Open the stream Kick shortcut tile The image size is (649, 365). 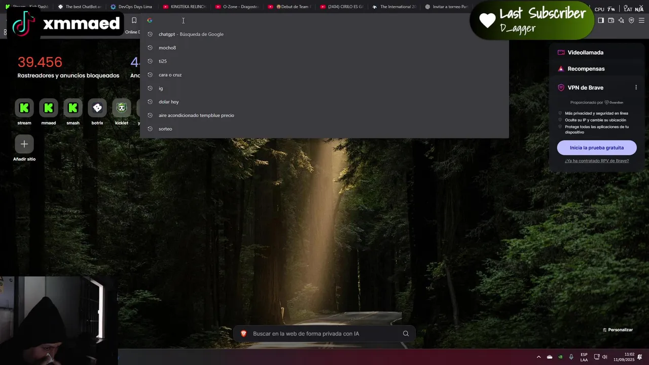pyautogui.click(x=24, y=108)
